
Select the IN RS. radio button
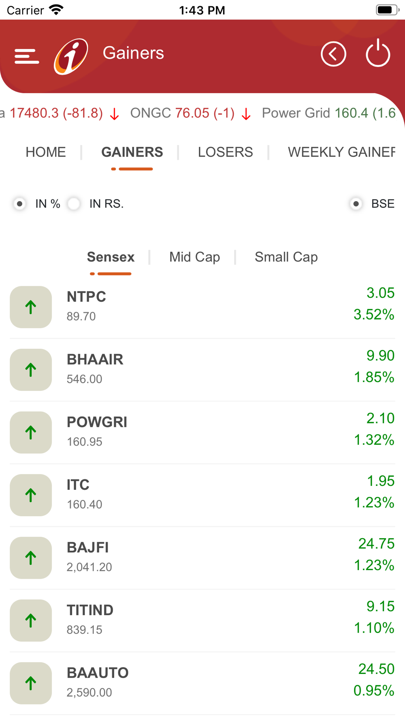[x=74, y=204]
